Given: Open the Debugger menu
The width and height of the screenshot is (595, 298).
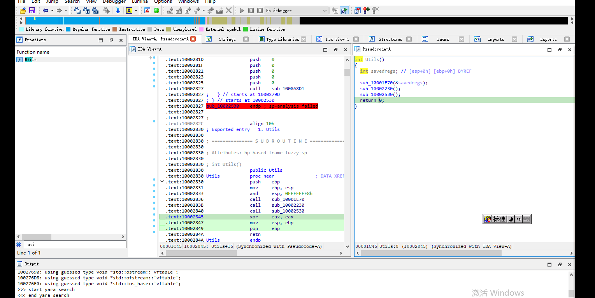Looking at the screenshot, I should [x=114, y=2].
